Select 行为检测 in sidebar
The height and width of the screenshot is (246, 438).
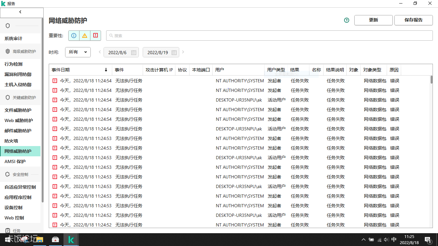(20, 64)
